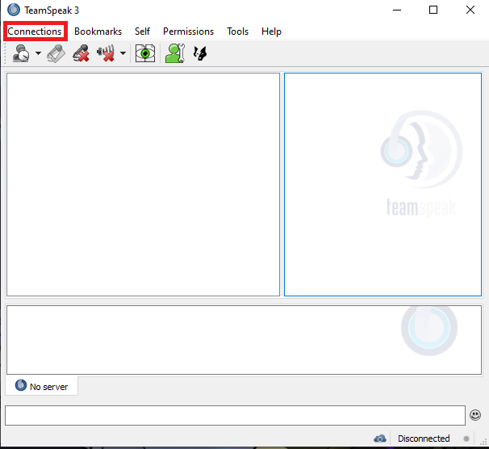This screenshot has width=489, height=449.
Task: Click the chat message input field
Action: [x=235, y=415]
